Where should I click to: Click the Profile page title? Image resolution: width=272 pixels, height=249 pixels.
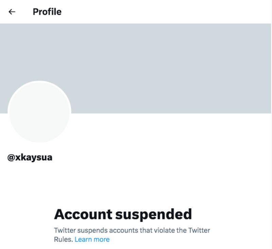tap(47, 12)
